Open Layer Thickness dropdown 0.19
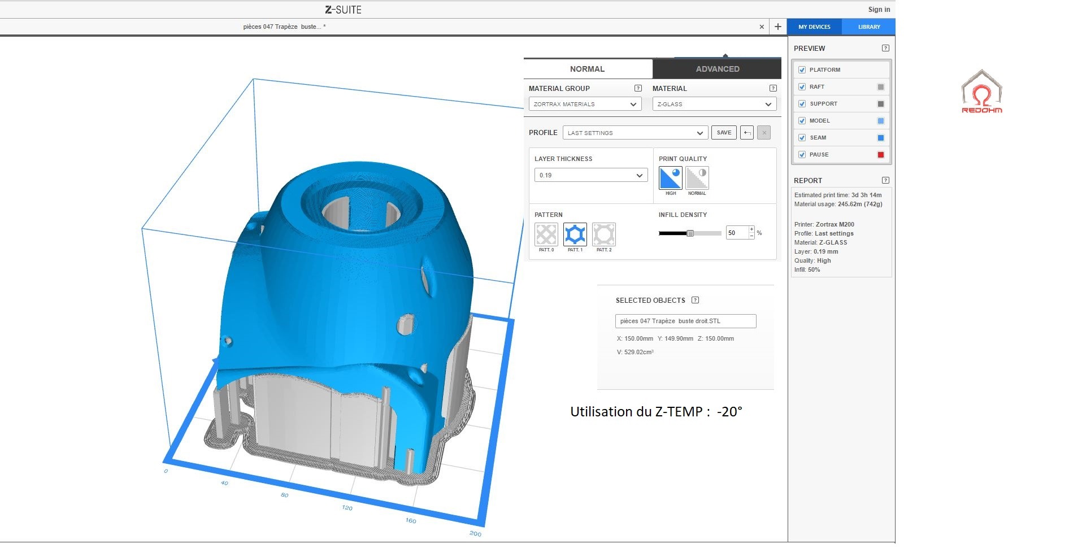 590,175
